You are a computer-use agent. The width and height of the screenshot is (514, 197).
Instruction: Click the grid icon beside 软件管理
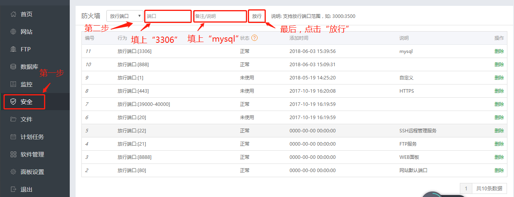[13, 154]
